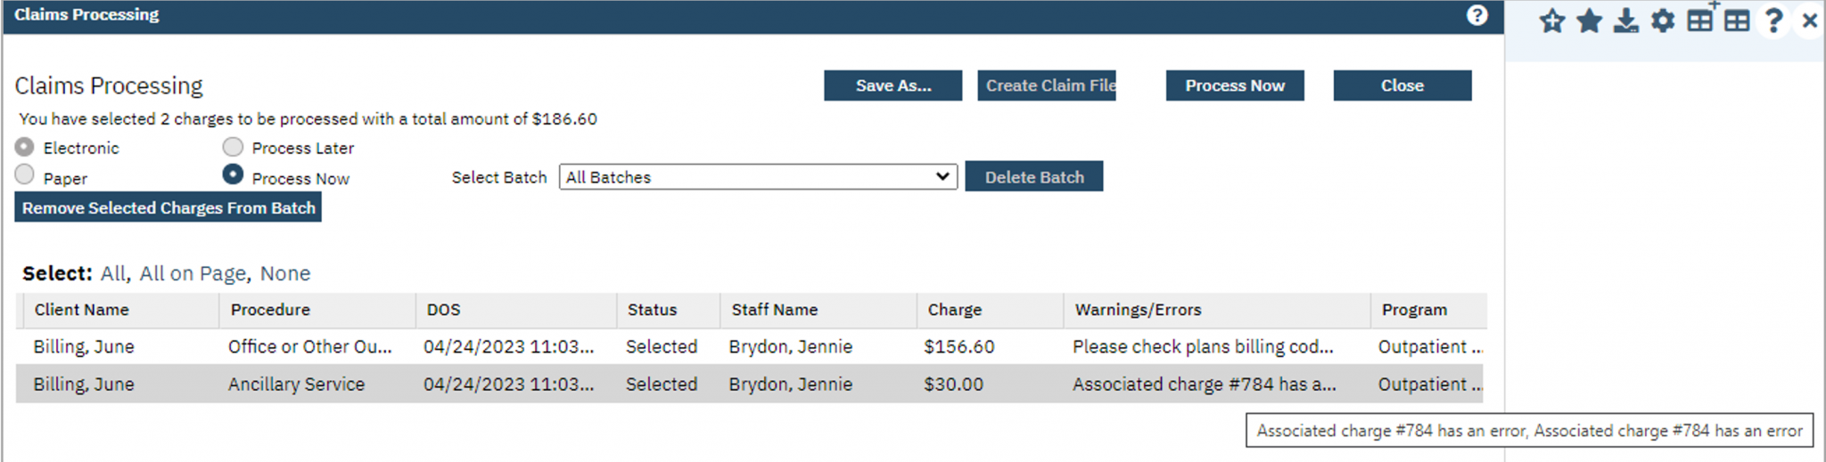Select the Ancillary Service charge row

coord(296,385)
